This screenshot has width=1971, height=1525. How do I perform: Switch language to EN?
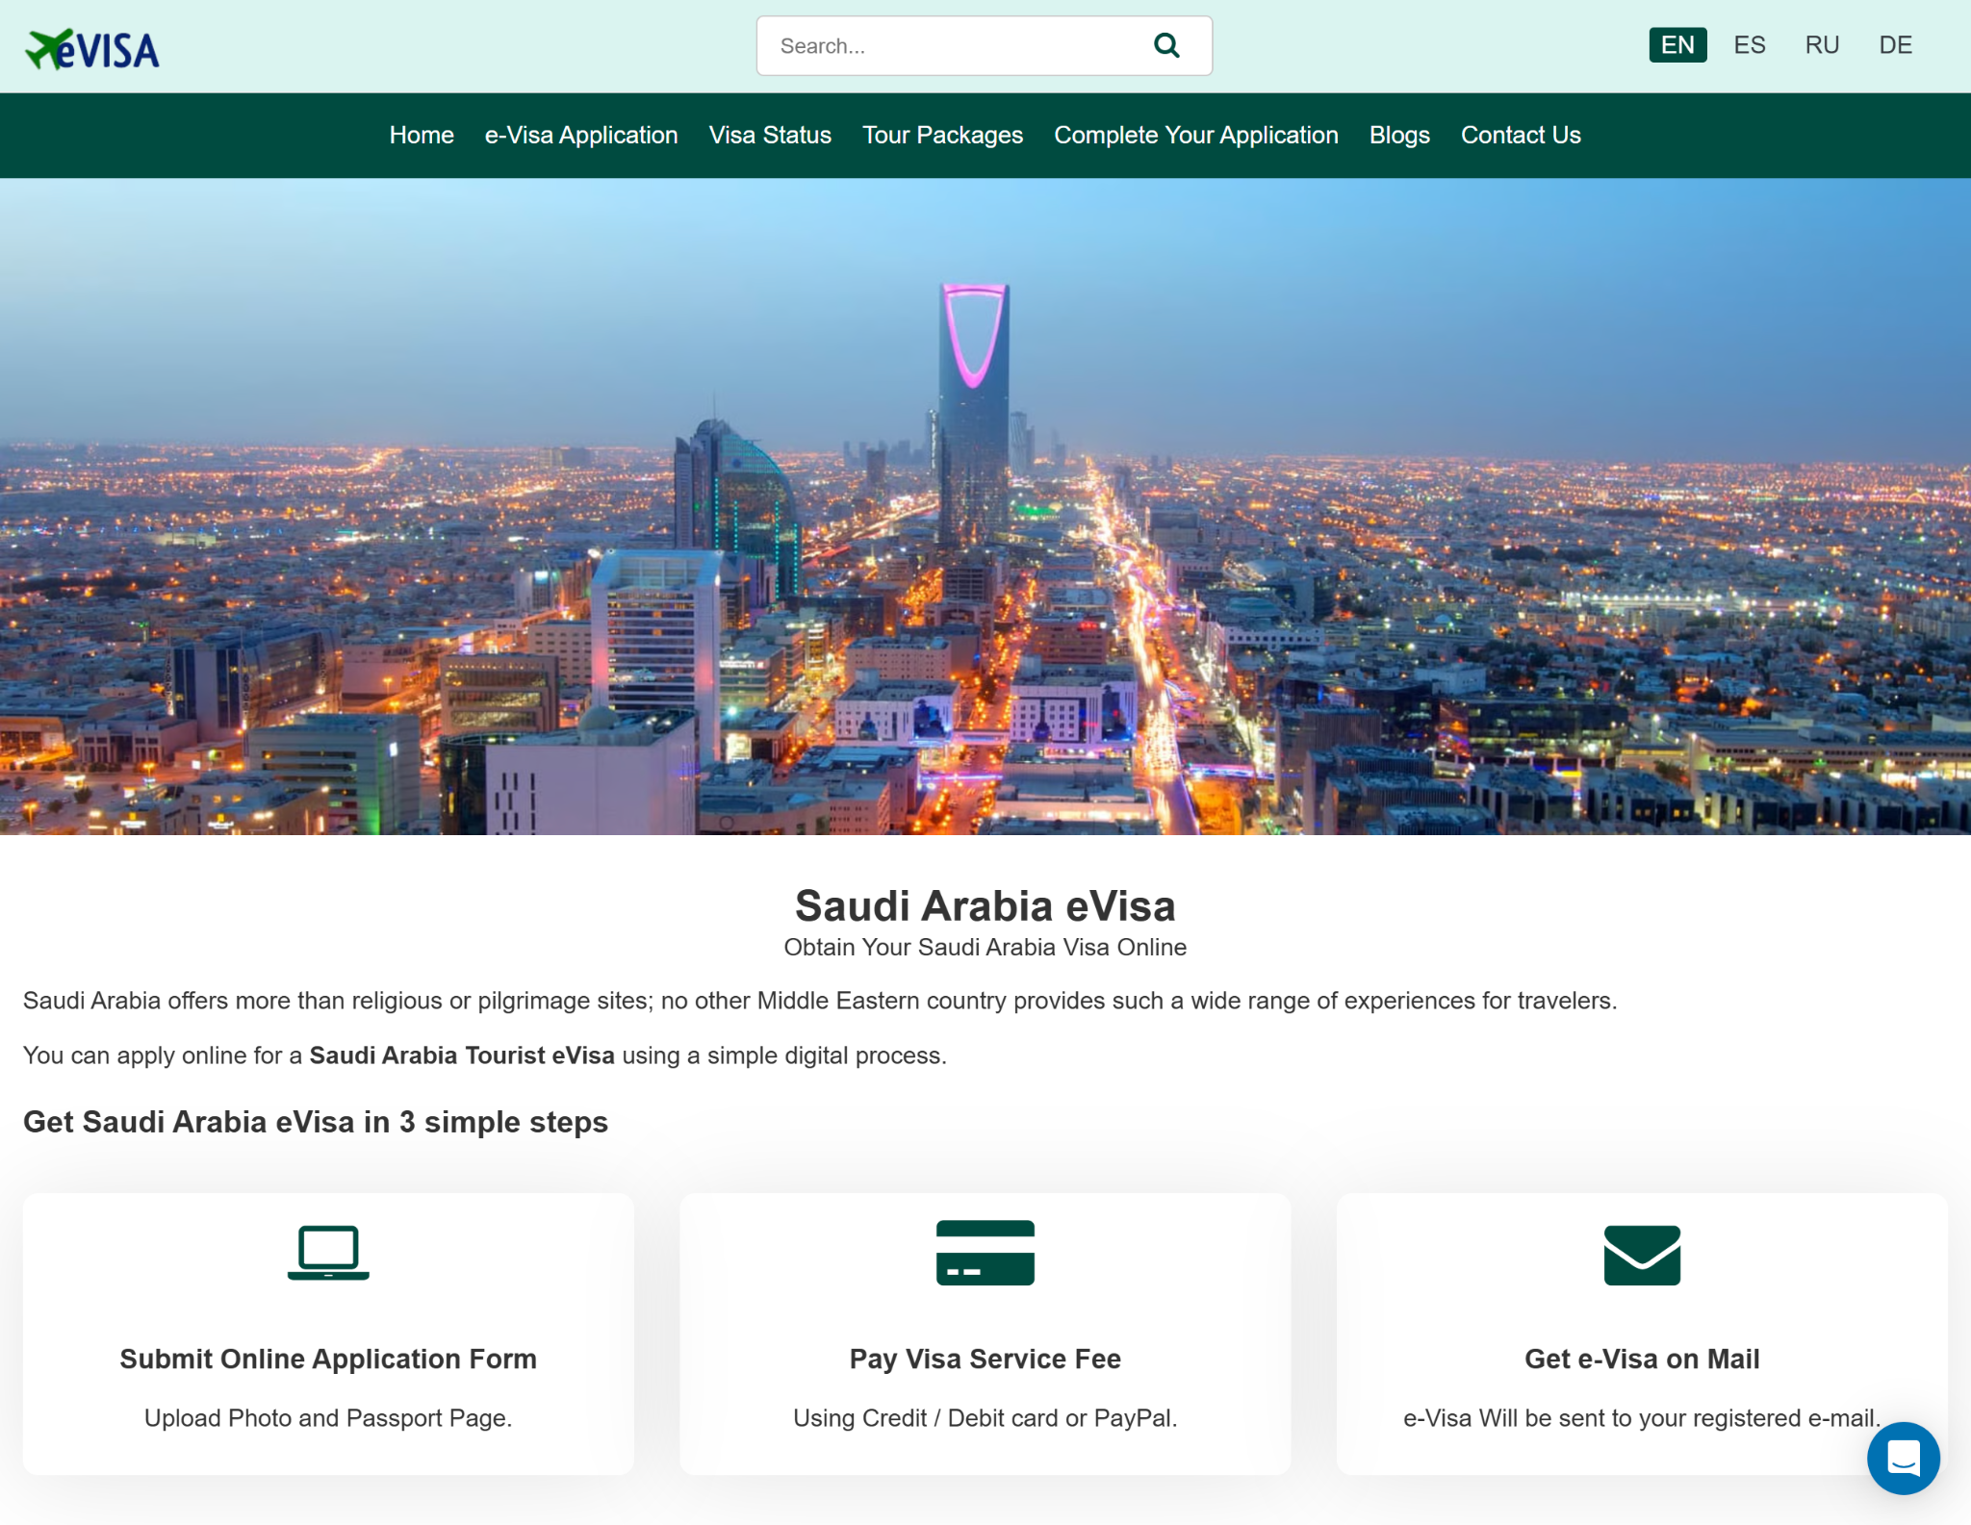(1677, 45)
